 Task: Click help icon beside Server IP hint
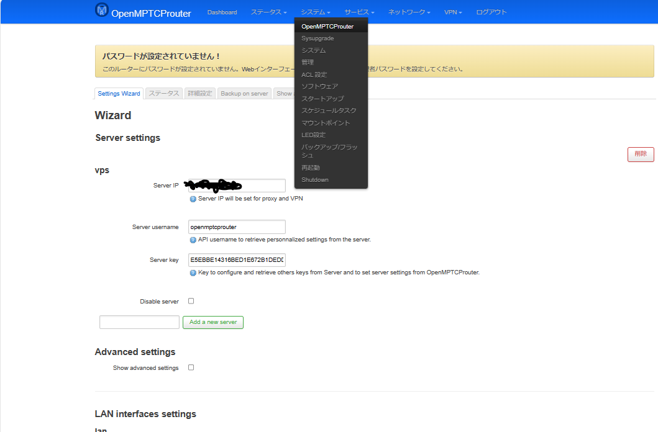point(193,199)
